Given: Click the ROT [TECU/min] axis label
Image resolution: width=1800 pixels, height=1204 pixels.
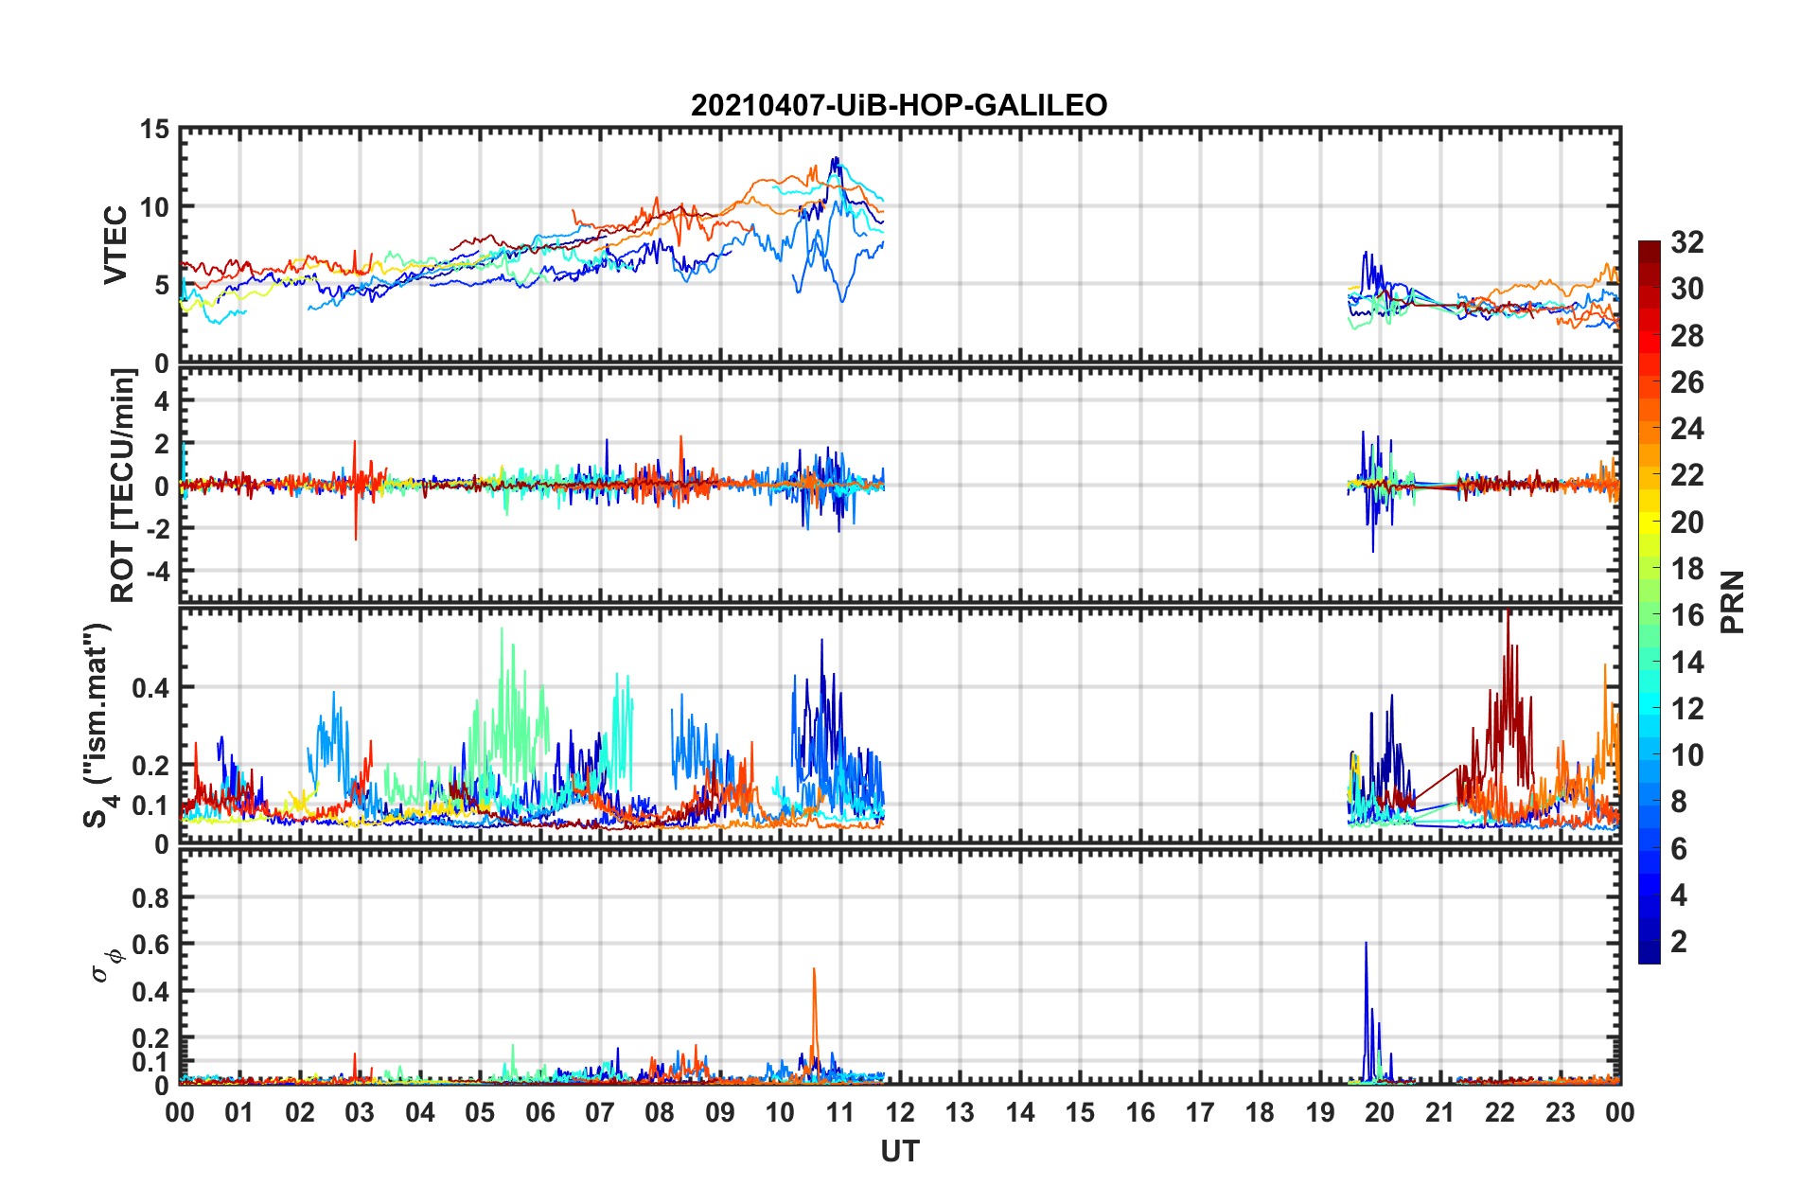Looking at the screenshot, I should (122, 486).
